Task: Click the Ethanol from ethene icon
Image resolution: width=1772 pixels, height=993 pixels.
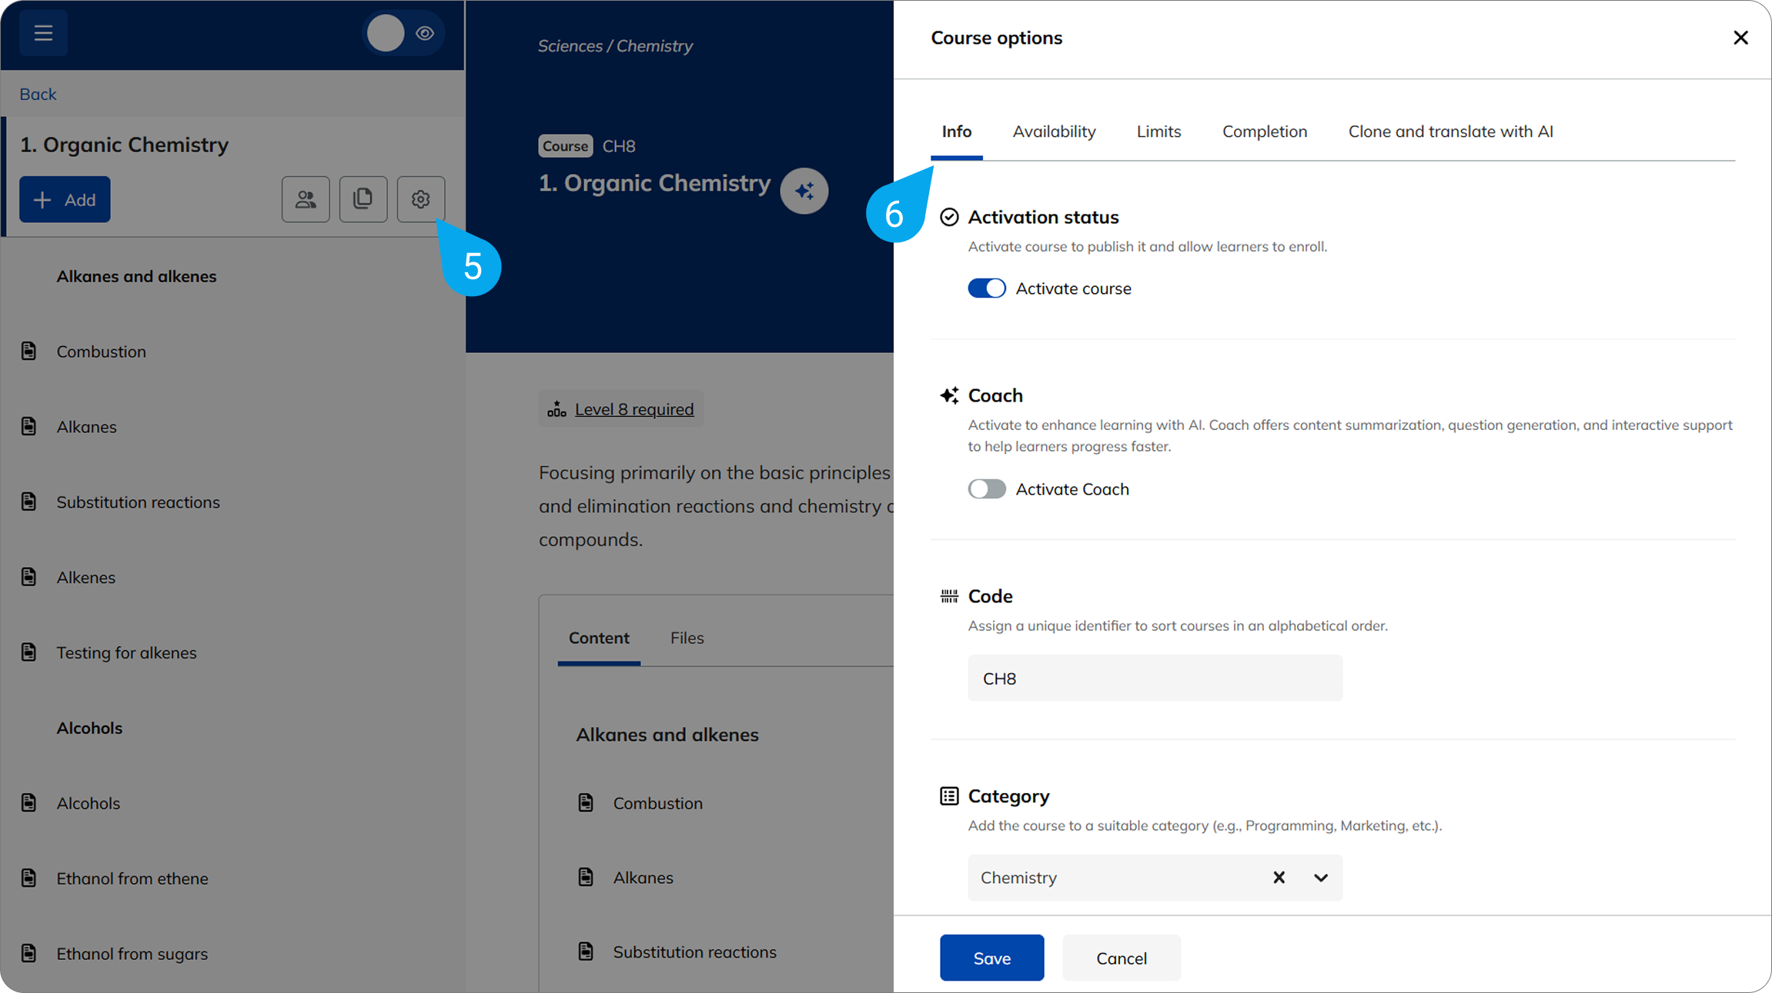Action: tap(29, 878)
